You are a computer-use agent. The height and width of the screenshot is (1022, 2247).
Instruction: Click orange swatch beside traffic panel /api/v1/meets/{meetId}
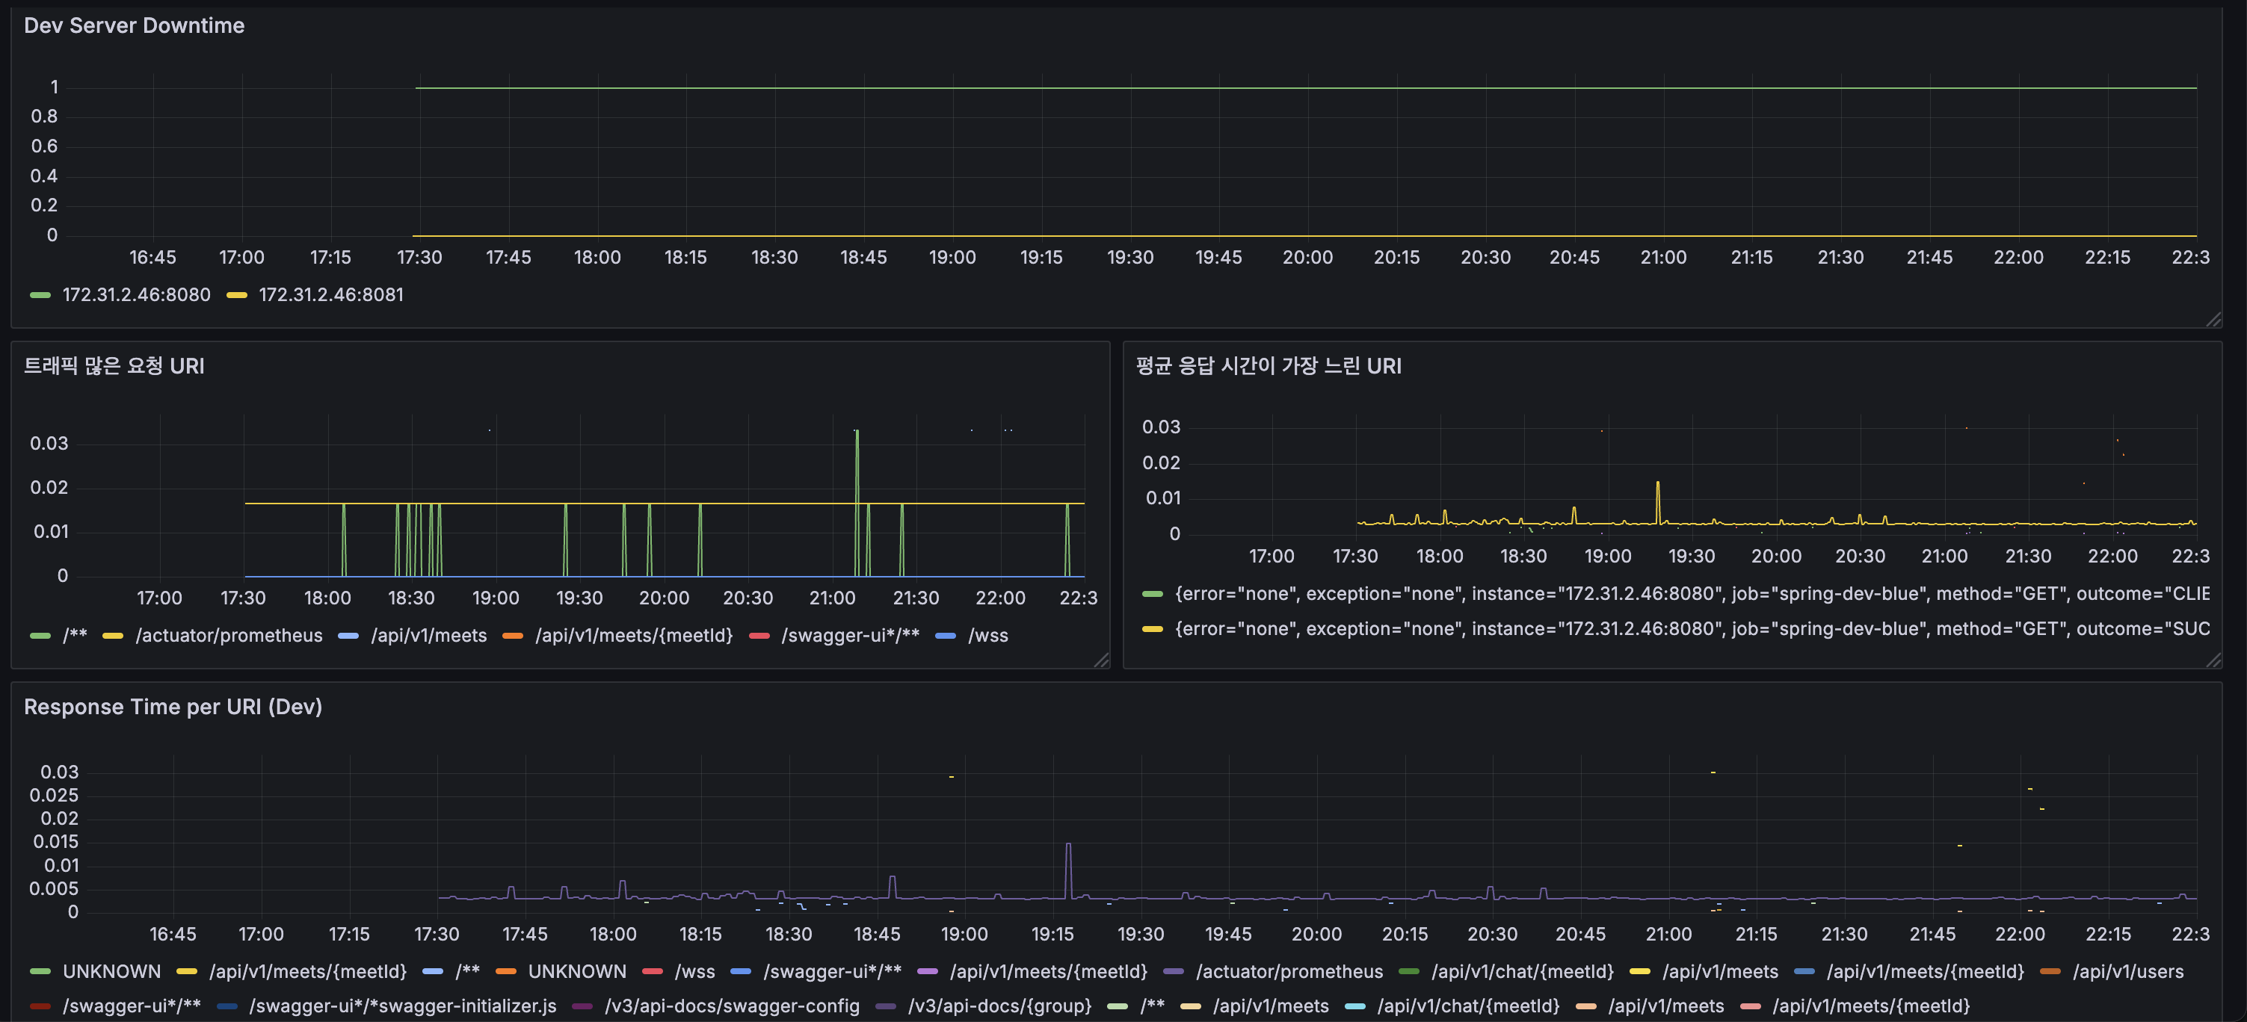click(513, 637)
